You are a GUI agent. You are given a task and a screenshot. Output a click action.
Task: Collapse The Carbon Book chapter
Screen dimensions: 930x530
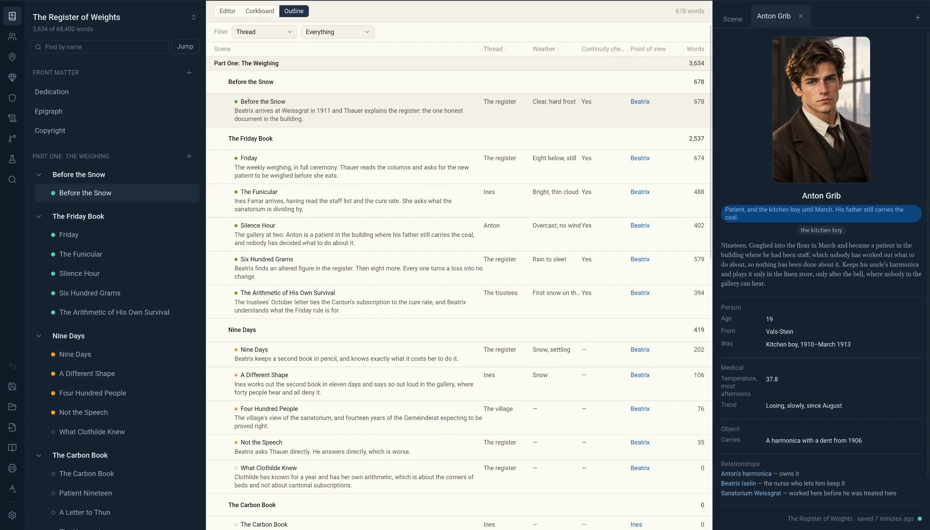click(39, 455)
